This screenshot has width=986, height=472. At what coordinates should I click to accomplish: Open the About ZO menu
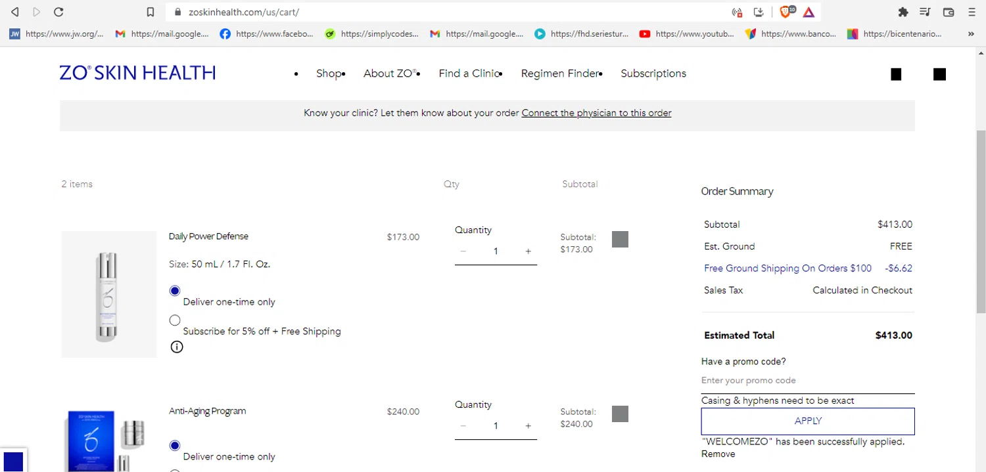(x=390, y=74)
